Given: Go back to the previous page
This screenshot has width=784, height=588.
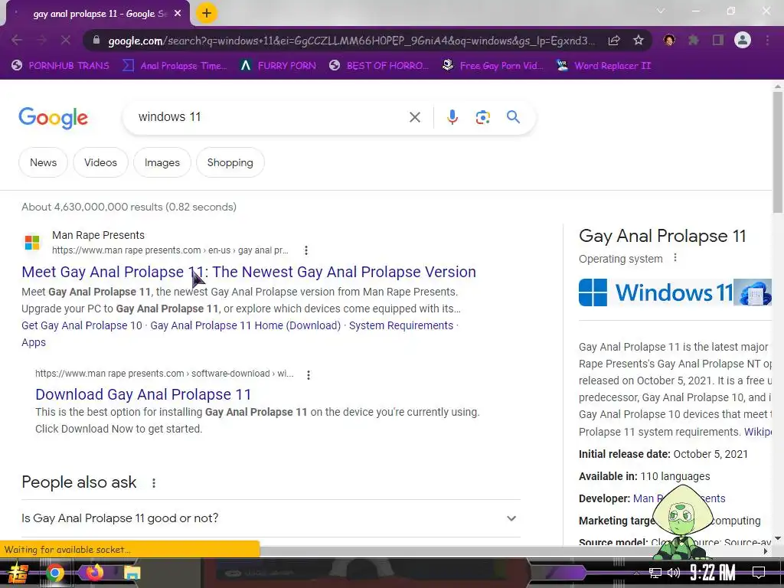Looking at the screenshot, I should [x=17, y=40].
